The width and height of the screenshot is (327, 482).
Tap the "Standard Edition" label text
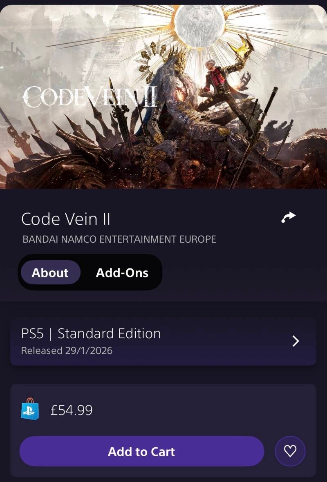coord(109,334)
